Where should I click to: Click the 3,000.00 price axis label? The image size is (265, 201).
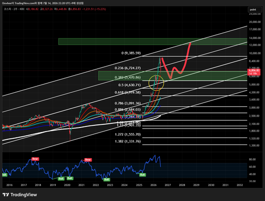click(254, 107)
